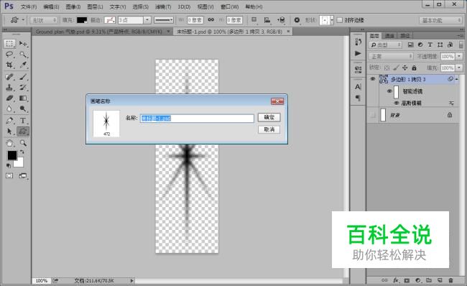Select the Eyedropper tool
This screenshot has height=286, width=467.
coord(23,65)
